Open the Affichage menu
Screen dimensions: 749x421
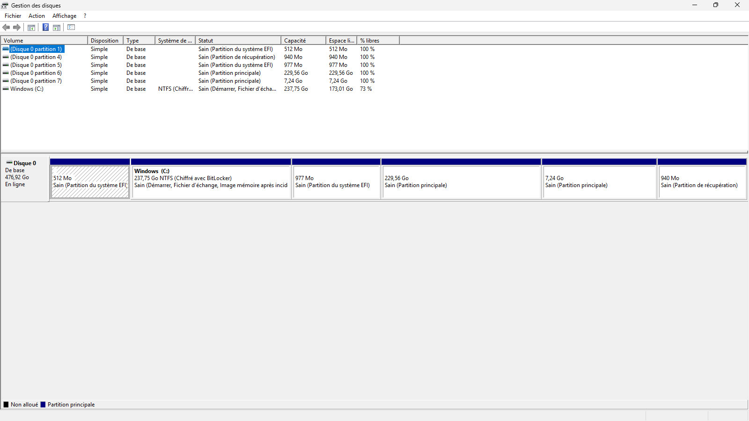tap(64, 16)
